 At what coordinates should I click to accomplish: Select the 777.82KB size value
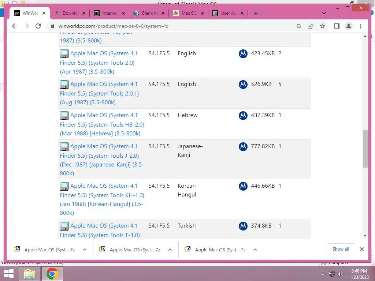[263, 146]
